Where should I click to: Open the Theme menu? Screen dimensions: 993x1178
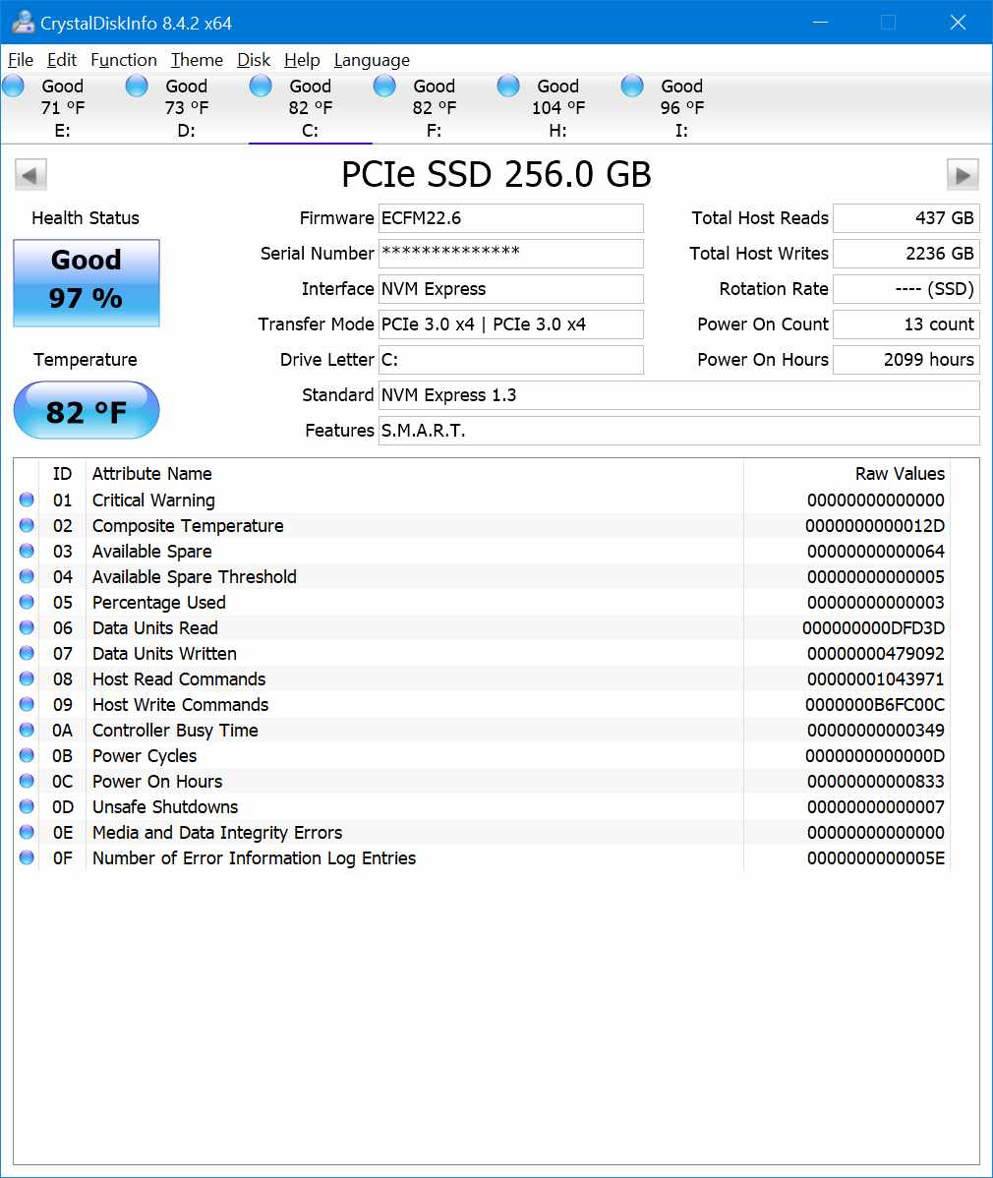197,60
